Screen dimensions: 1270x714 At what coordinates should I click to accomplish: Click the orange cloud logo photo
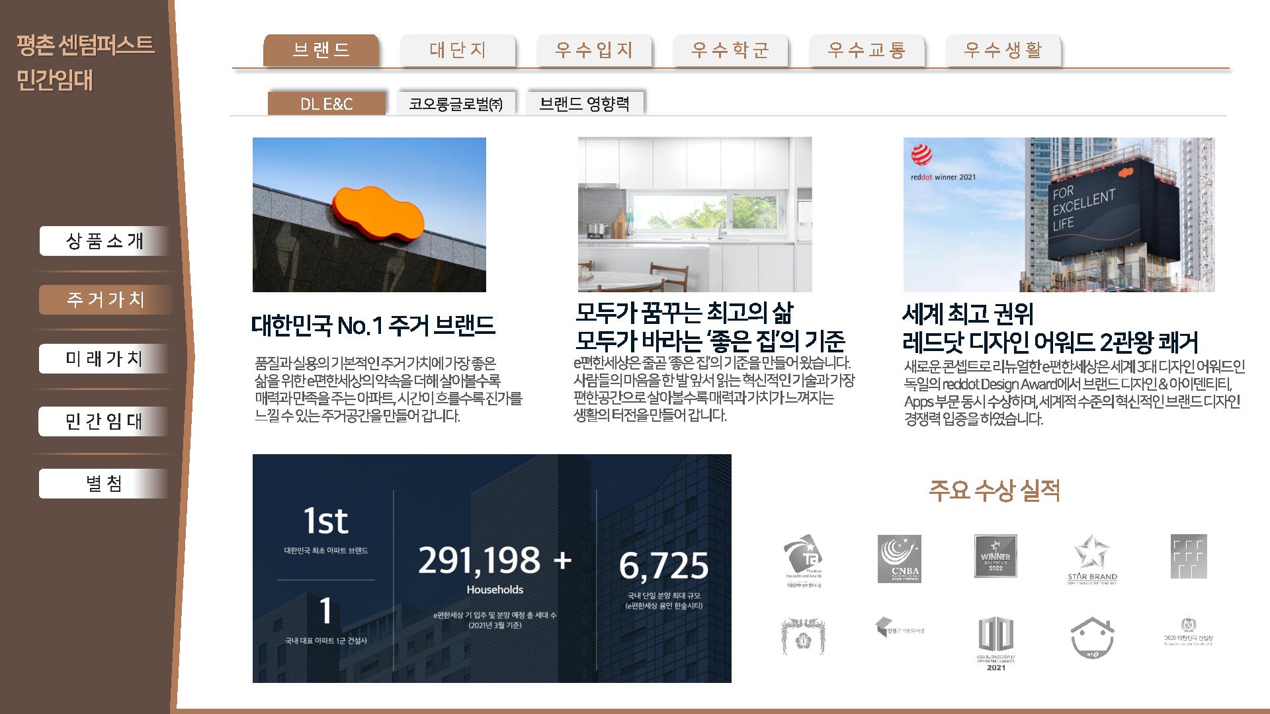pos(369,215)
